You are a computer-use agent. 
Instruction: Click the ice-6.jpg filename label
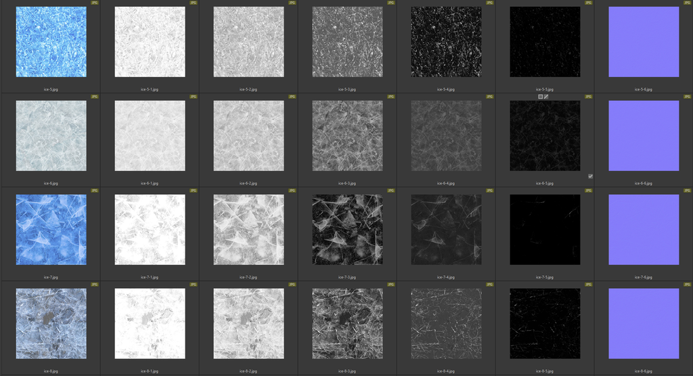[x=51, y=183]
